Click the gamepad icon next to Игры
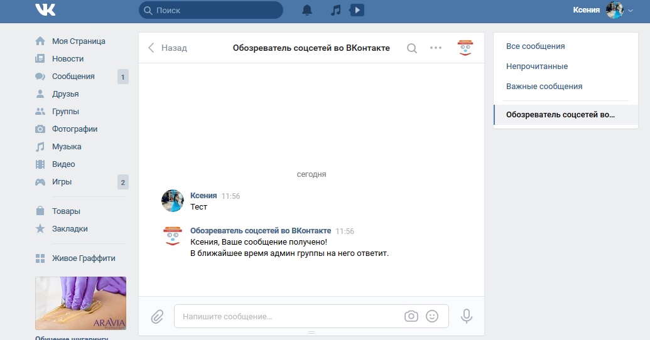650x340 pixels. point(40,182)
